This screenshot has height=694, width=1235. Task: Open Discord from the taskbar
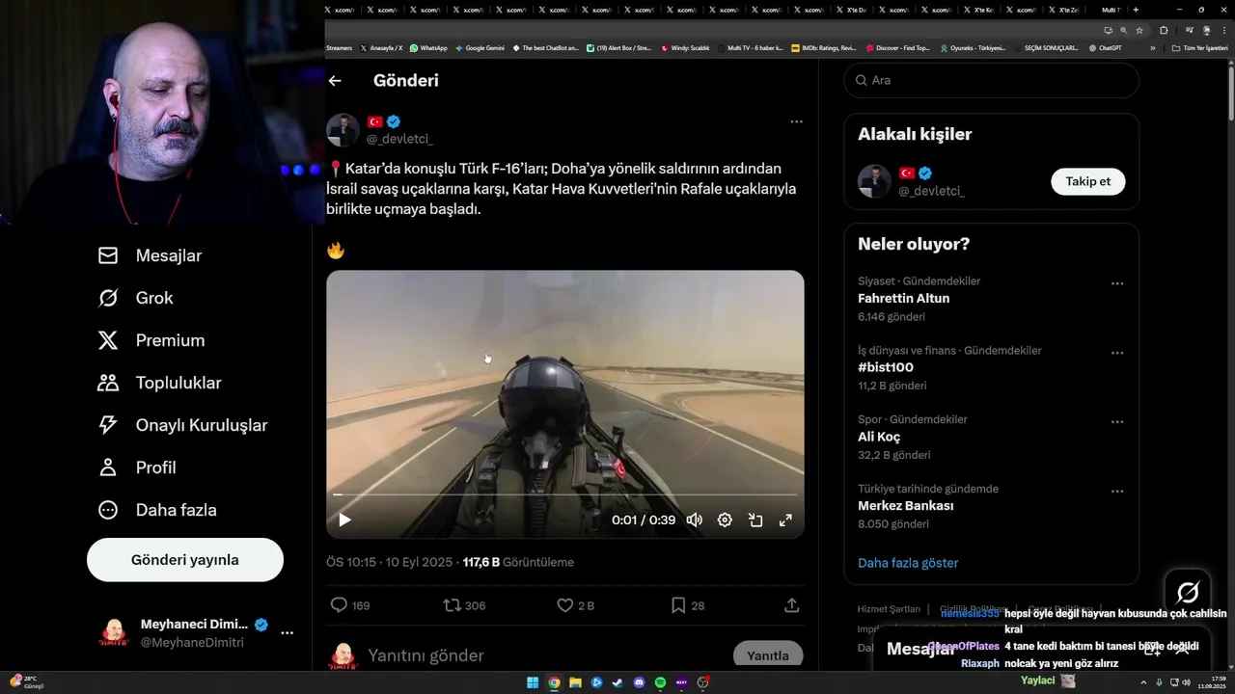pyautogui.click(x=639, y=682)
